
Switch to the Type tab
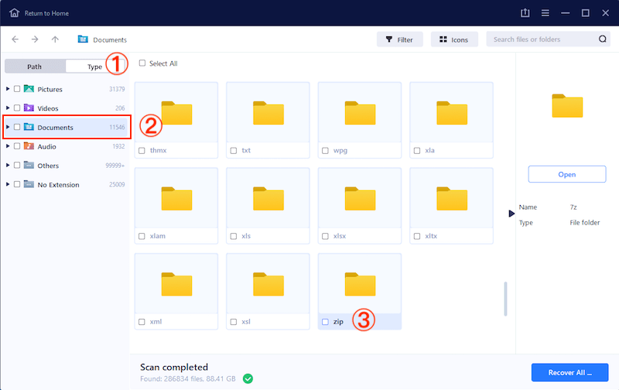(94, 67)
